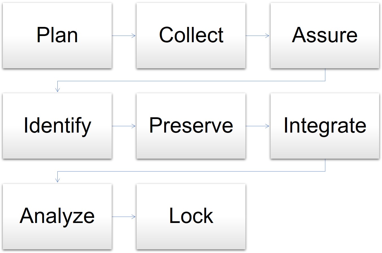The height and width of the screenshot is (253, 382).
Task: Click empty canvas right of Lock box
Action: [314, 216]
